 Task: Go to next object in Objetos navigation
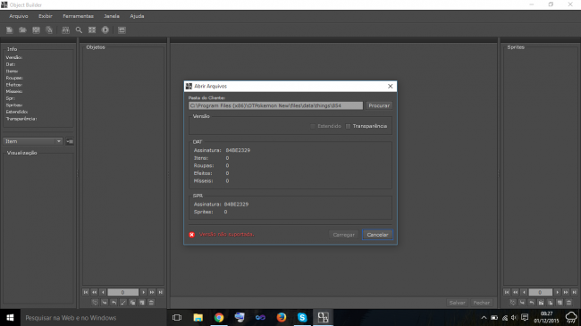pos(143,292)
